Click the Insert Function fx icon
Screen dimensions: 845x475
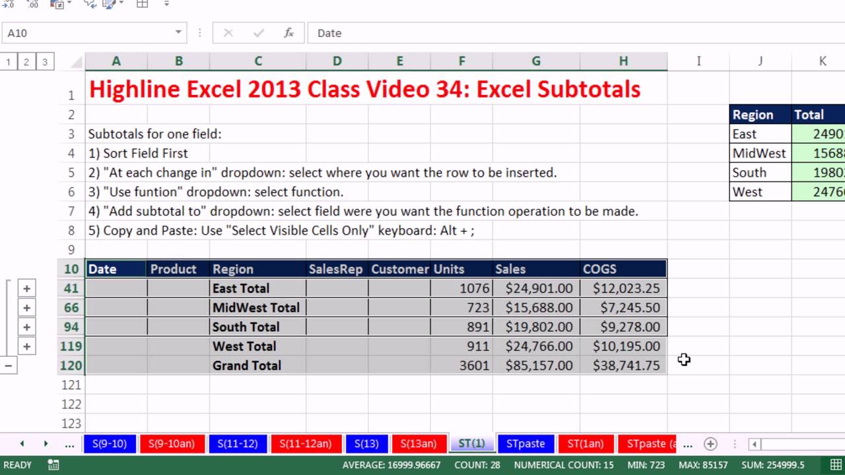point(288,33)
